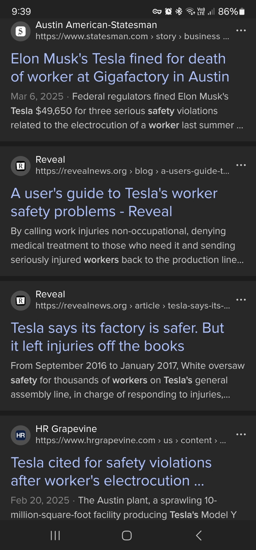Open more options for the HR Grapevine result
The height and width of the screenshot is (550, 256).
241,435
